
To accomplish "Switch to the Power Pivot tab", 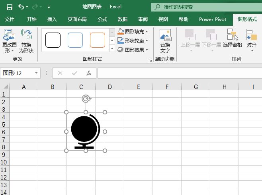I will click(x=213, y=19).
